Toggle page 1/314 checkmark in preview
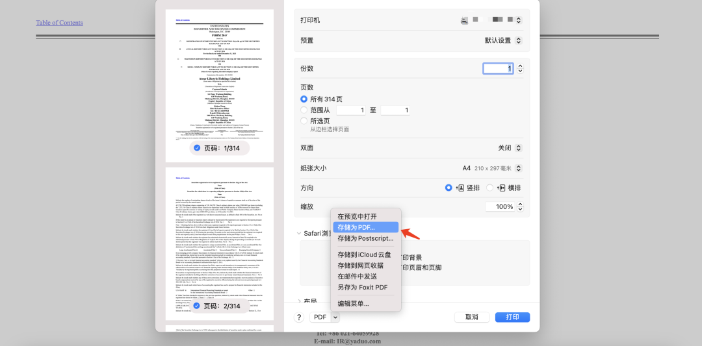 point(196,148)
